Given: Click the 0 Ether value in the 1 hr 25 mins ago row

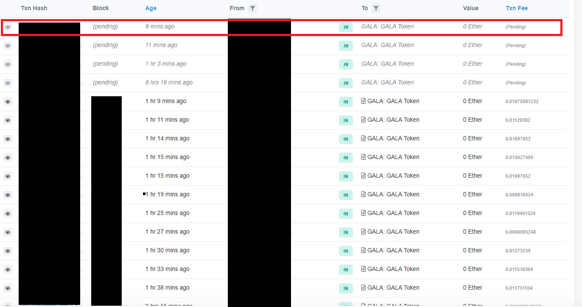Looking at the screenshot, I should [x=473, y=213].
